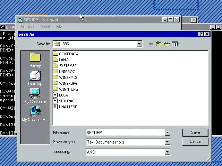
Task: Select the SETUPACC text file icon
Action: pyautogui.click(x=55, y=101)
